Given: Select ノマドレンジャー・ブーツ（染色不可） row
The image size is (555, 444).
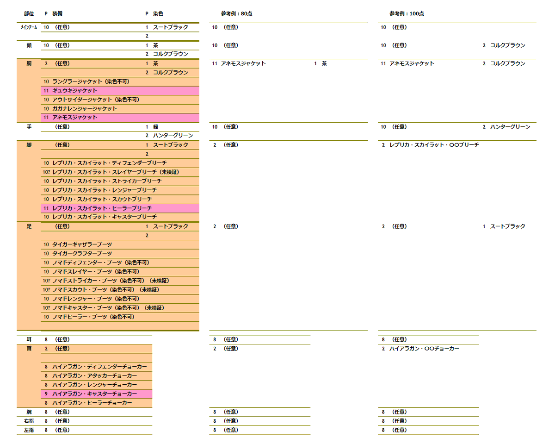Looking at the screenshot, I should click(x=120, y=299).
